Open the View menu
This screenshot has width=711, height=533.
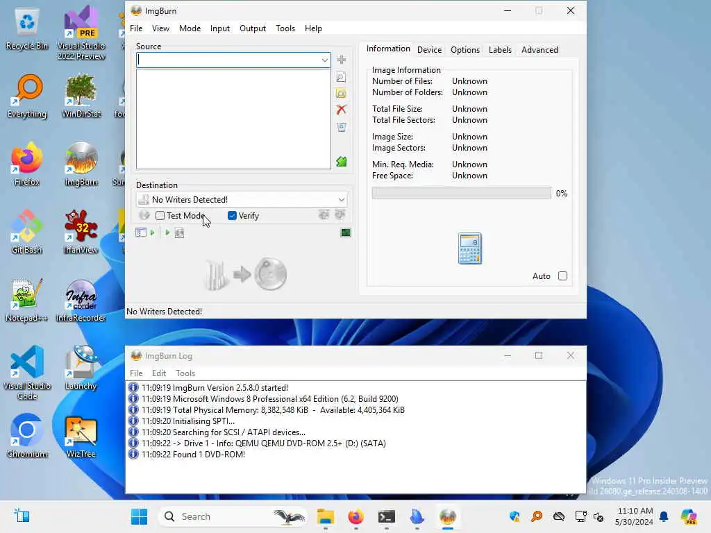(160, 28)
